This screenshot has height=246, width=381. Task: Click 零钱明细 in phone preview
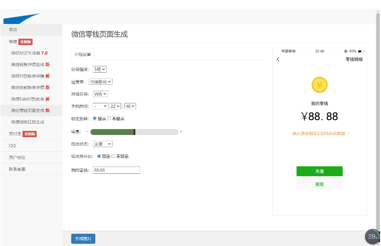[x=354, y=59]
